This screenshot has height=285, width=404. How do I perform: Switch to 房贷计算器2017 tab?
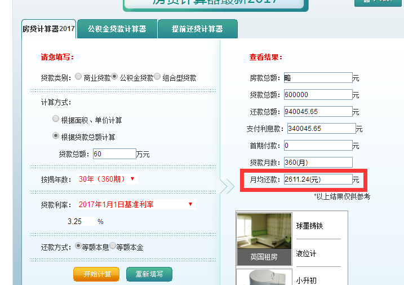click(x=48, y=29)
